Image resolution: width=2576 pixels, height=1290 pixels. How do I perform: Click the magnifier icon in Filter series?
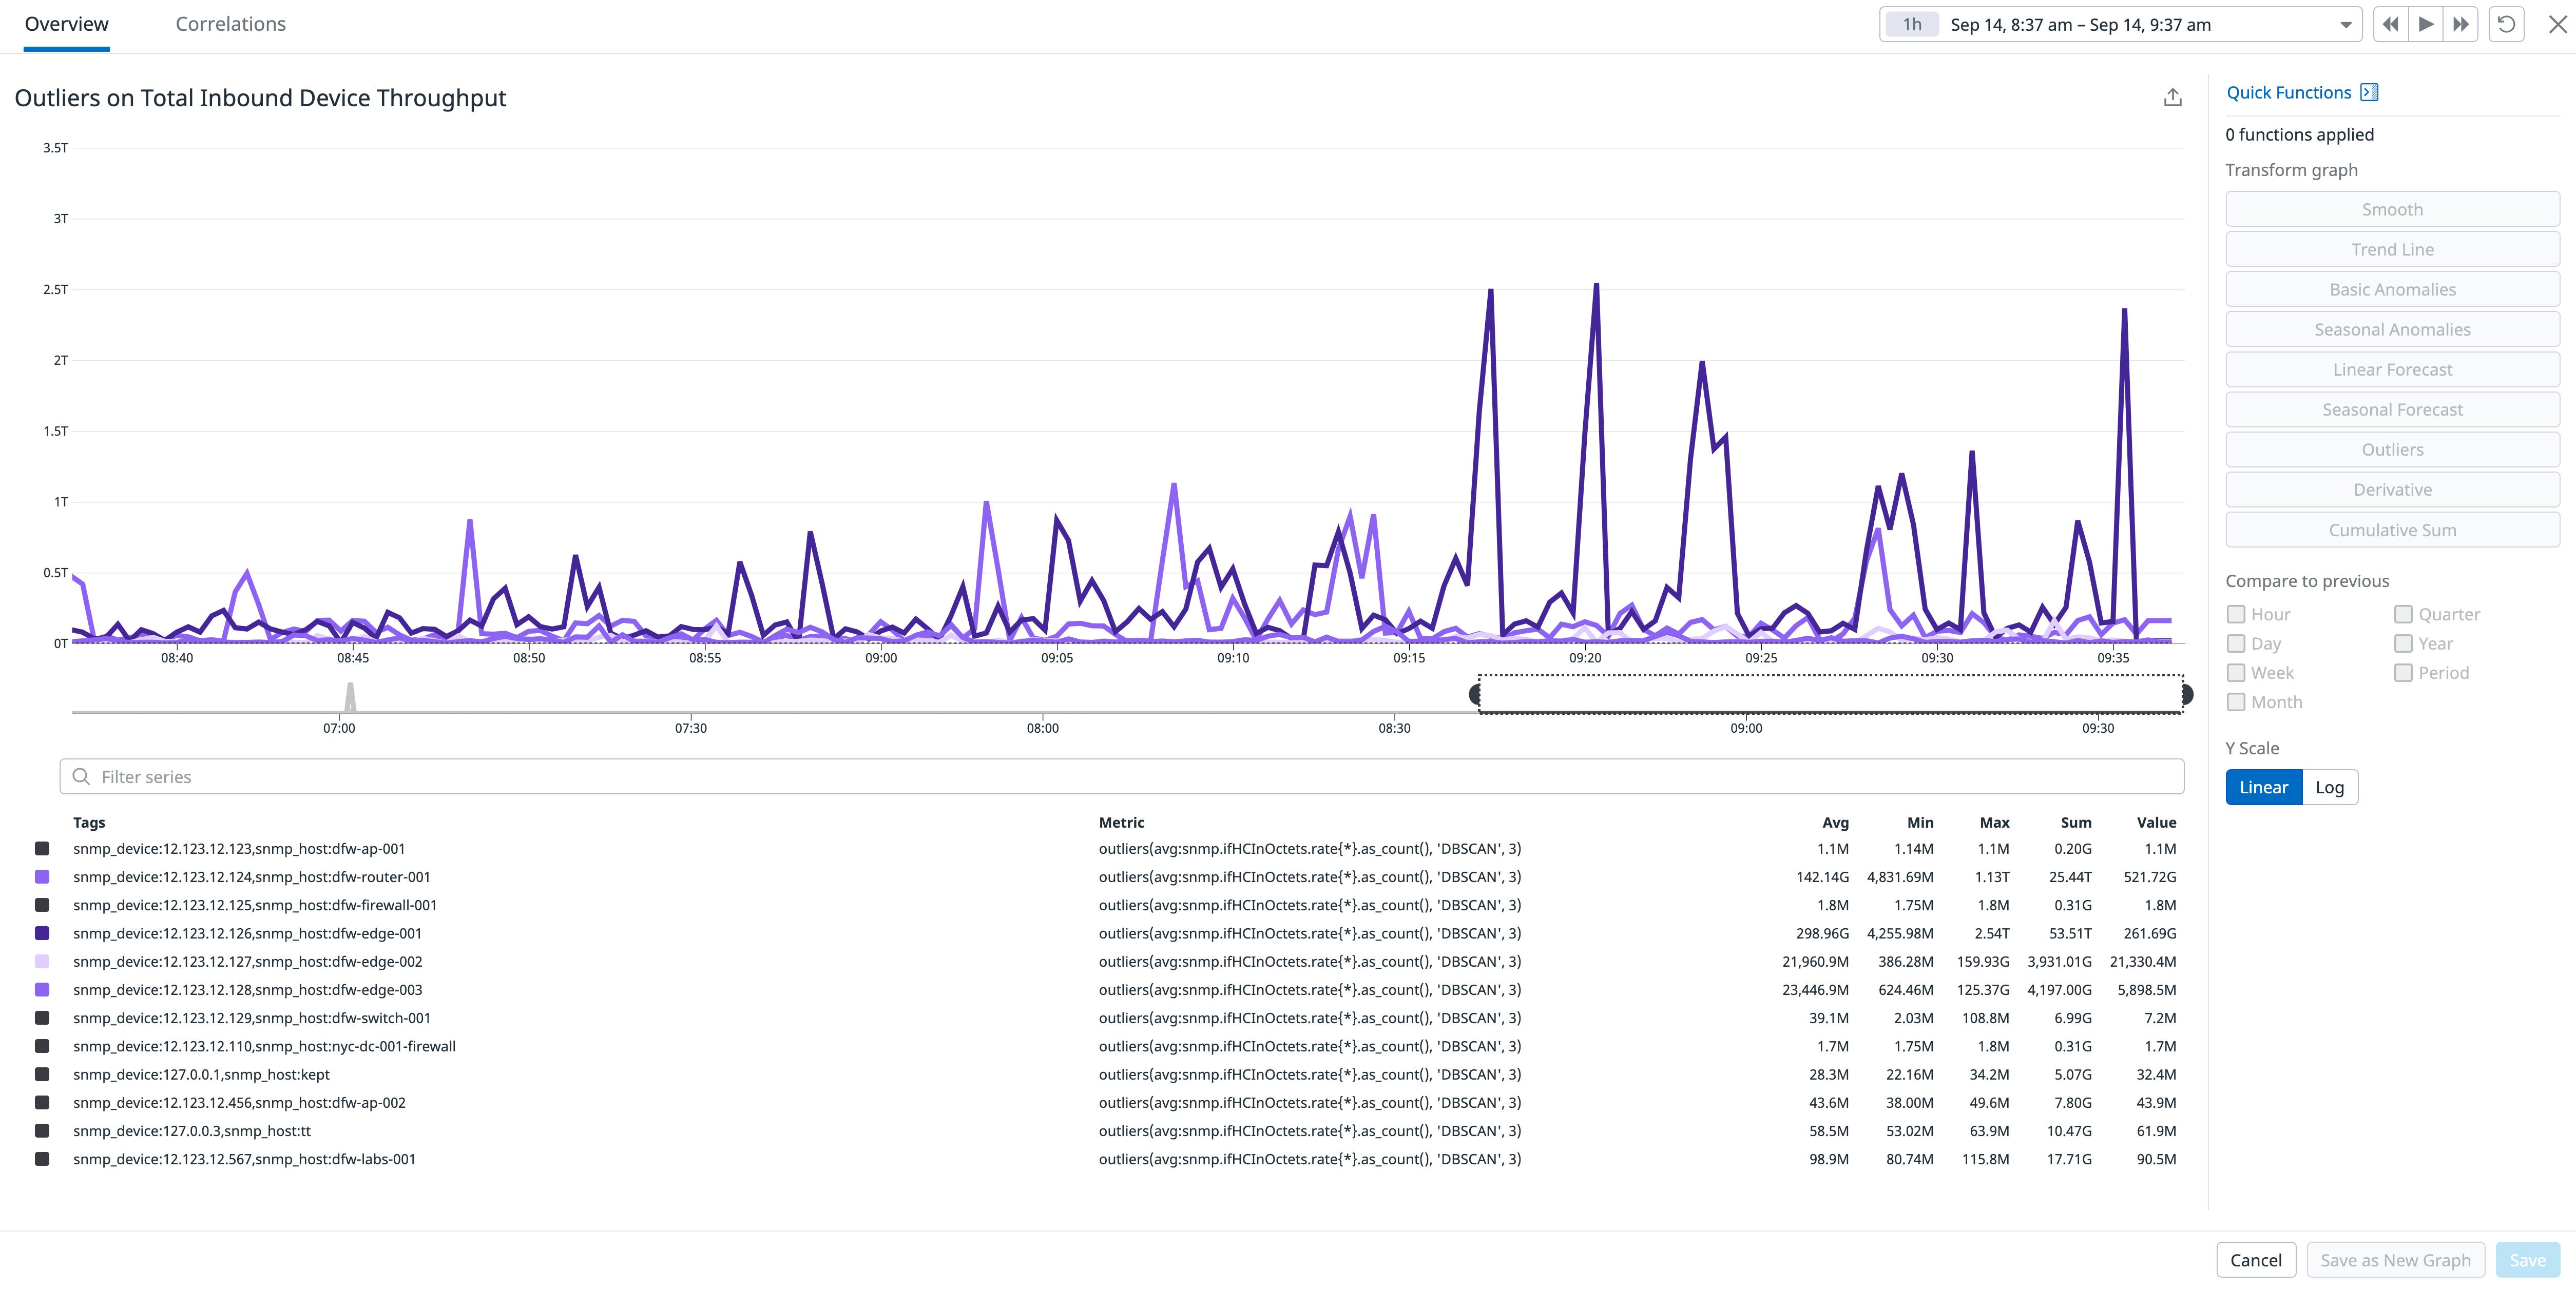point(81,775)
